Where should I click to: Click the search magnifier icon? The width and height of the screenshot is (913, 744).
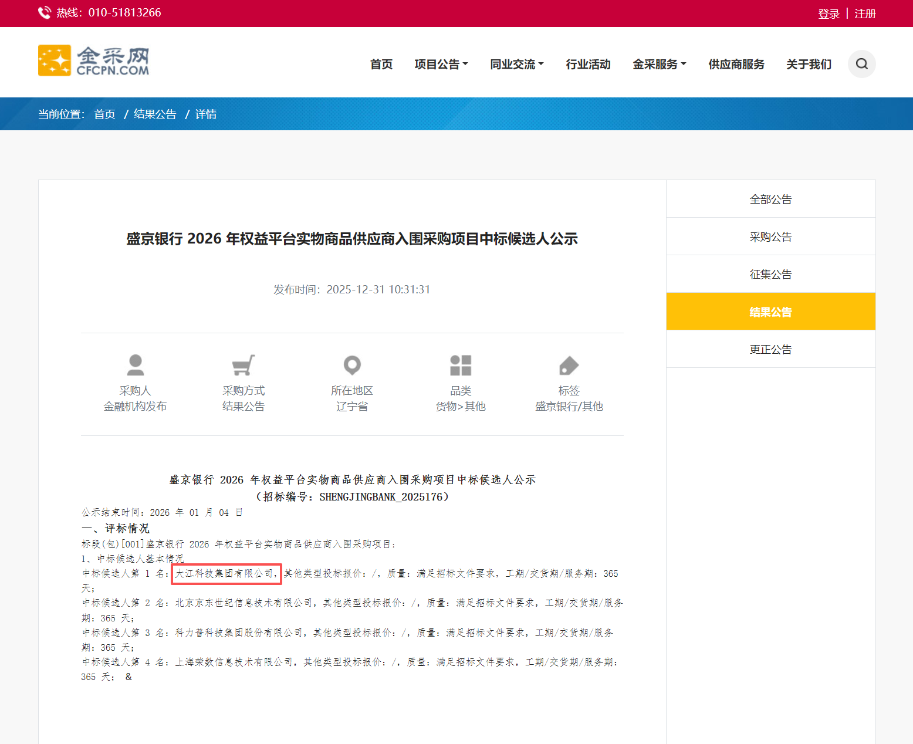tap(861, 64)
